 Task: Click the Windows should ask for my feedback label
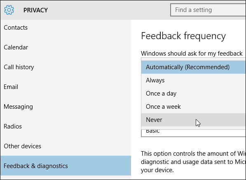coord(192,54)
